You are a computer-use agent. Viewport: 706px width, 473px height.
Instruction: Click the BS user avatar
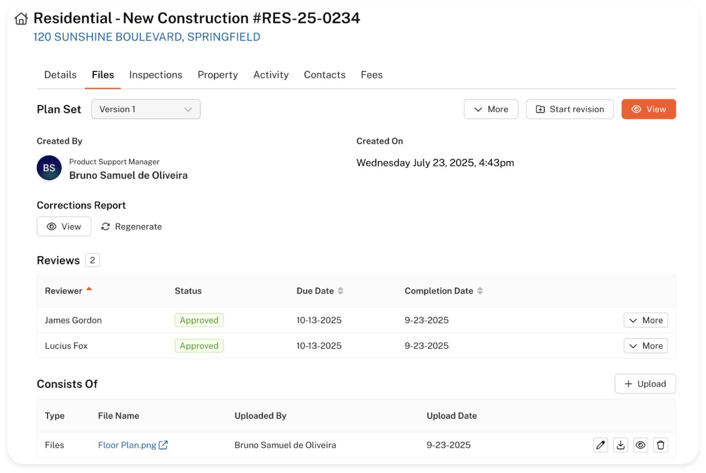(x=49, y=168)
